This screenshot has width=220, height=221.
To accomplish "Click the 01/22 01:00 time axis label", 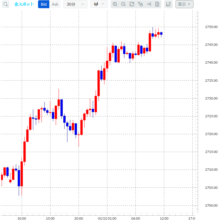I will click(x=107, y=218).
